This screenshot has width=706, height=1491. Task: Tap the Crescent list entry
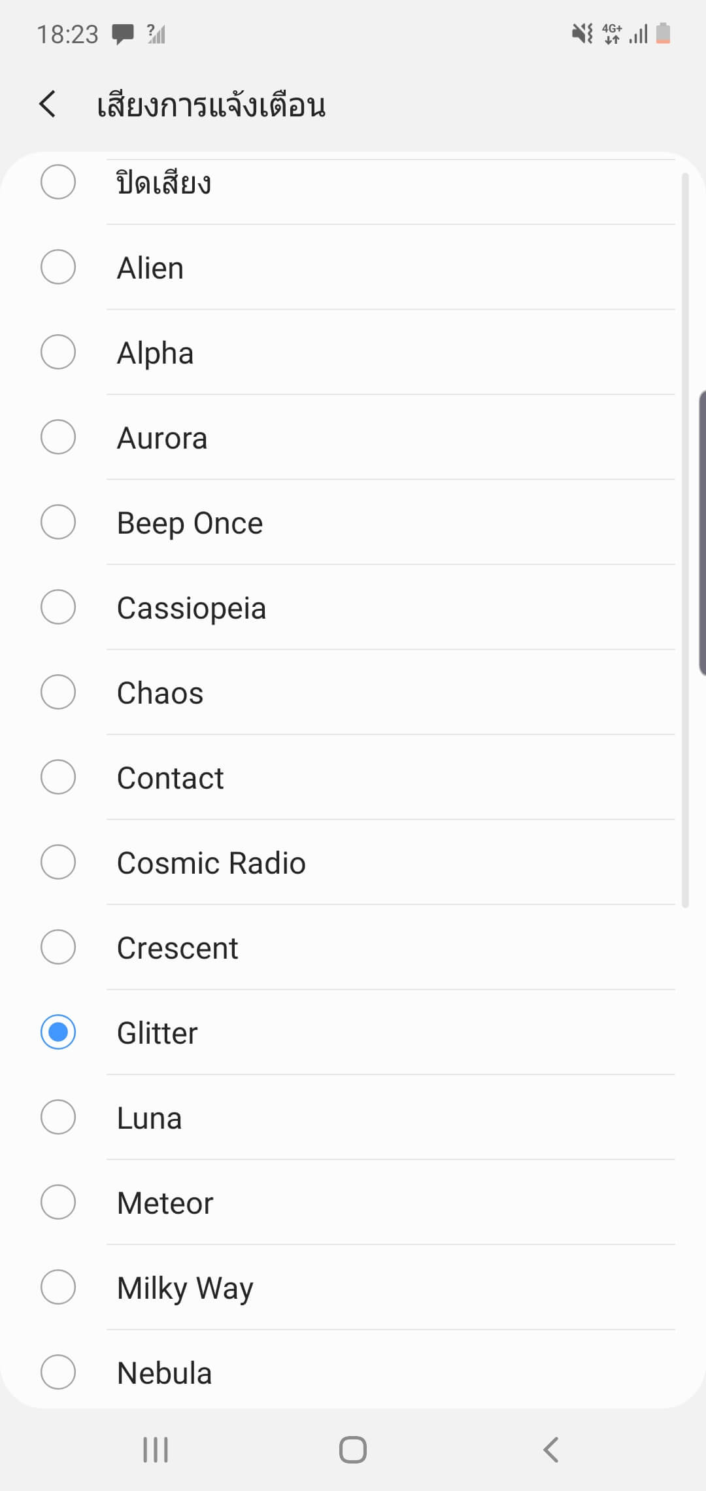tap(177, 948)
